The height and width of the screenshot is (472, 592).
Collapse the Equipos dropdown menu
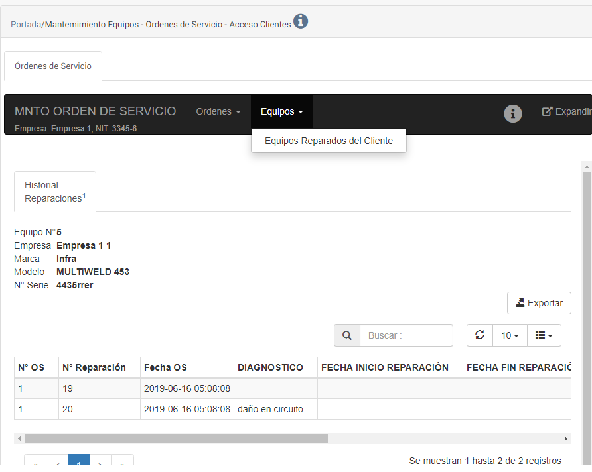(x=281, y=111)
